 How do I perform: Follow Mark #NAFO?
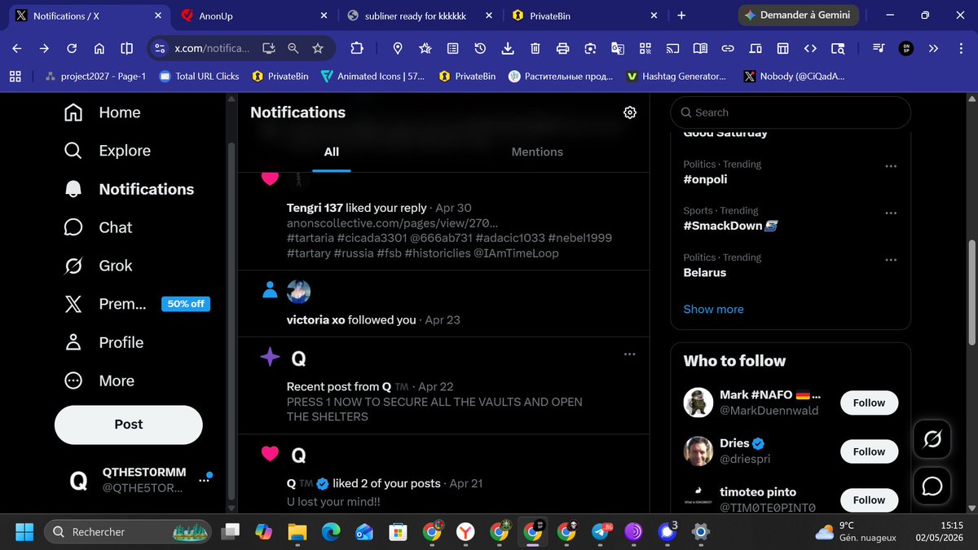(869, 403)
